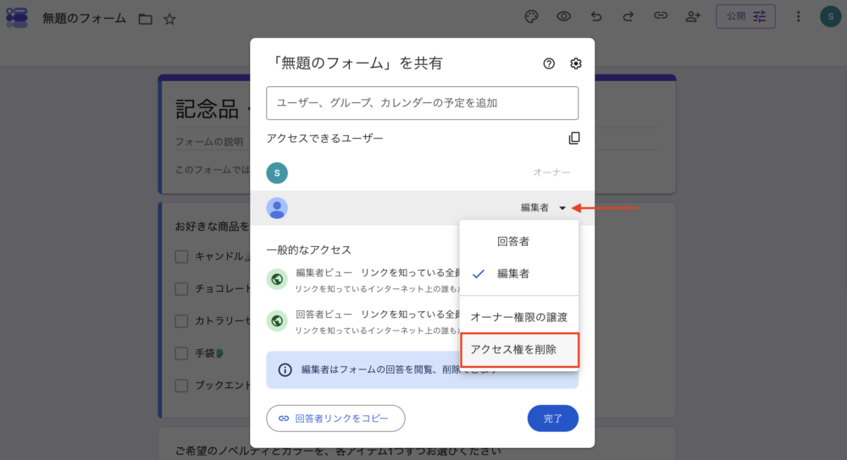Click the お好きな商品を question text

point(212,227)
